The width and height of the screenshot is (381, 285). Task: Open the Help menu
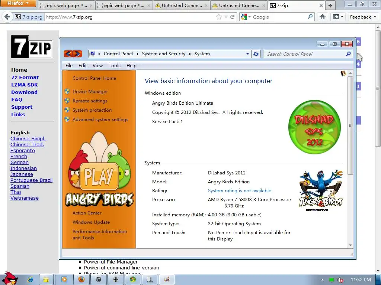click(131, 65)
